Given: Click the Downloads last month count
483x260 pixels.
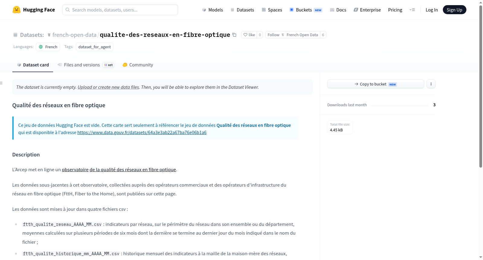Looking at the screenshot, I should pyautogui.click(x=434, y=105).
